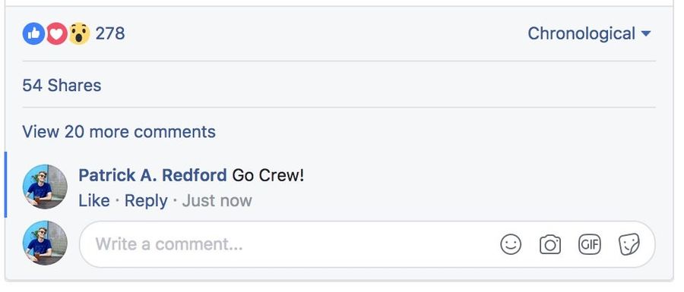Expand View 20 more comments
The image size is (684, 292).
click(x=119, y=132)
